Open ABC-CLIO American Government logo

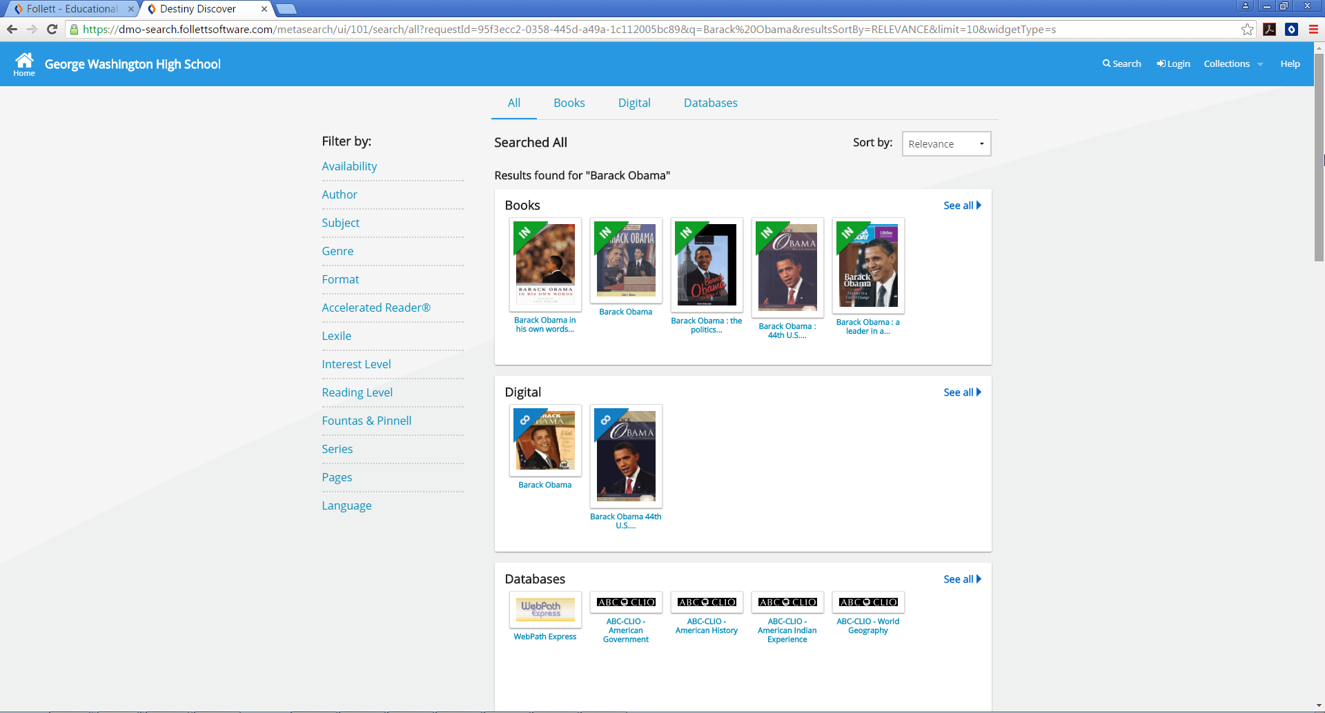coord(626,602)
